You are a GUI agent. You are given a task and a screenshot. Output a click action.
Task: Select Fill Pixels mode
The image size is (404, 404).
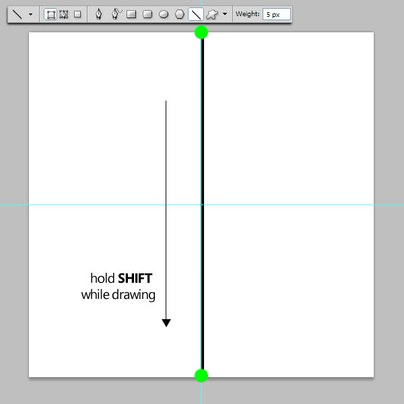[77, 14]
